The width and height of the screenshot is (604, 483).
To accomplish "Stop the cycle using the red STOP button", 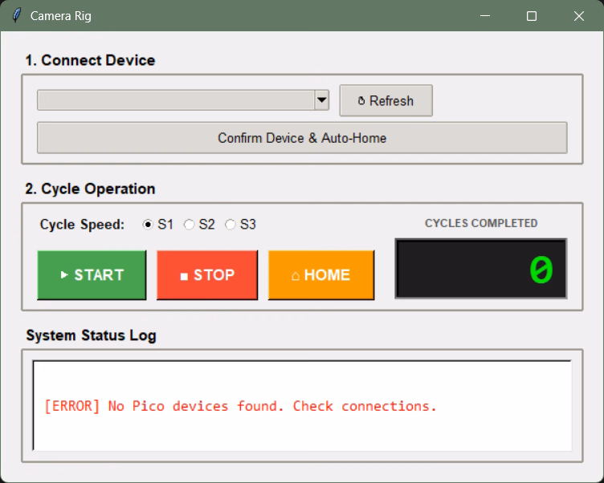I will click(207, 274).
